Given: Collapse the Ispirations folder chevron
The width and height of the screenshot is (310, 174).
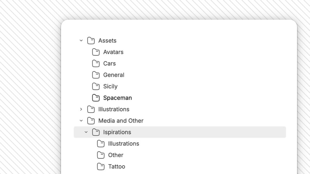Looking at the screenshot, I should click(86, 132).
